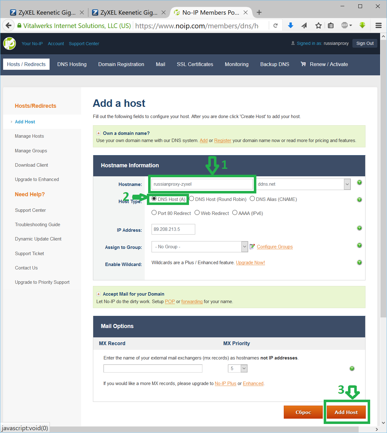Open the Assign to Group dropdown
Viewport: 387px width, 433px height.
pos(245,247)
